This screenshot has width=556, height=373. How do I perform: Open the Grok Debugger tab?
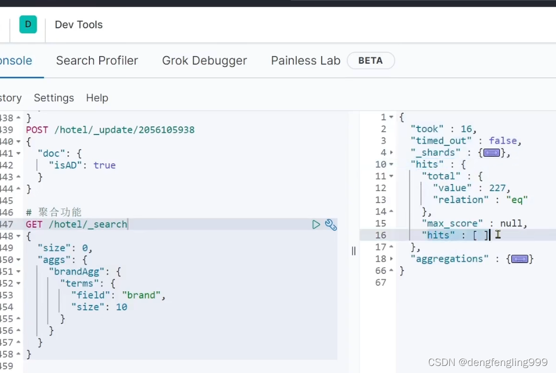204,60
